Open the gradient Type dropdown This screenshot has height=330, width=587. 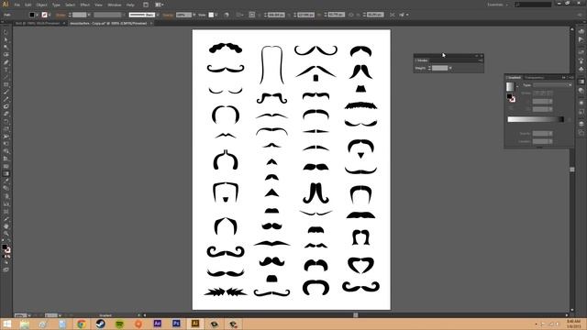coord(552,85)
